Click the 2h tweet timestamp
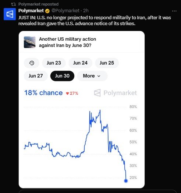This screenshot has height=193, width=181. tap(86, 11)
